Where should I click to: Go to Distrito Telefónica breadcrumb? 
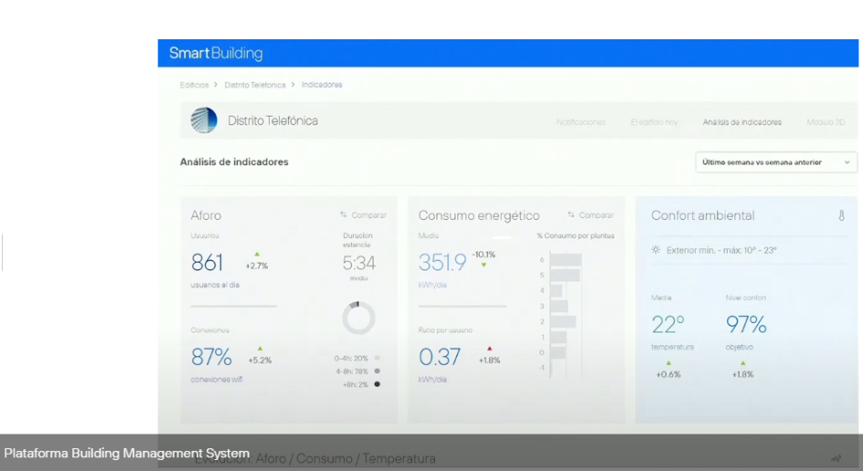click(255, 85)
